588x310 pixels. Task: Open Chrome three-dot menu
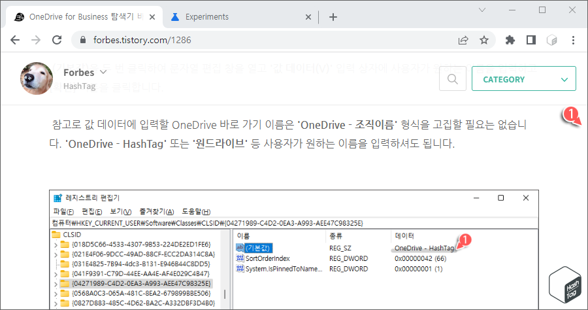(x=573, y=40)
